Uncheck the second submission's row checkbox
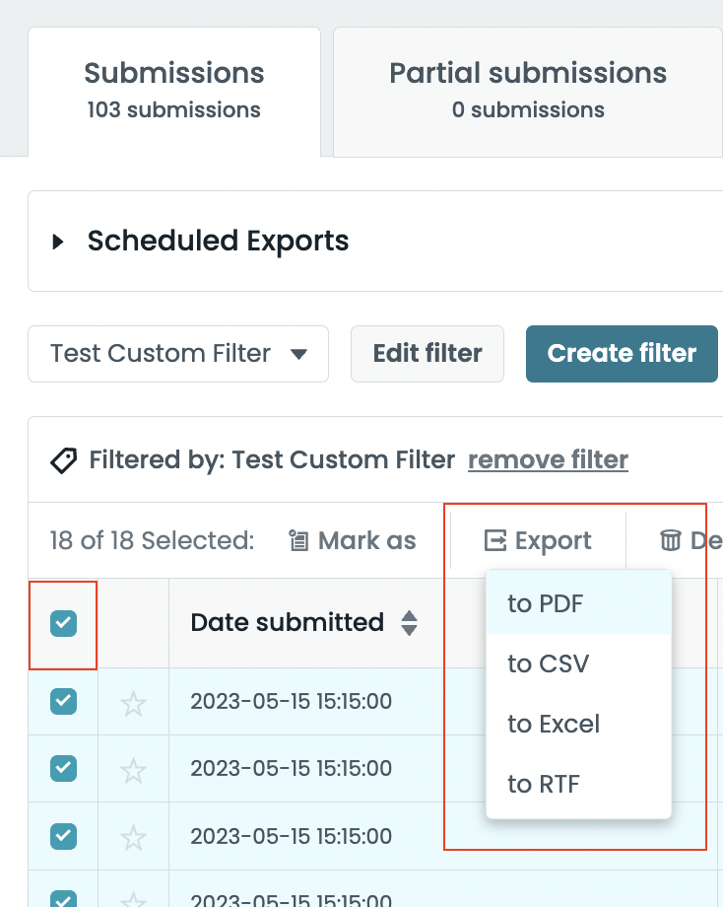 point(62,769)
